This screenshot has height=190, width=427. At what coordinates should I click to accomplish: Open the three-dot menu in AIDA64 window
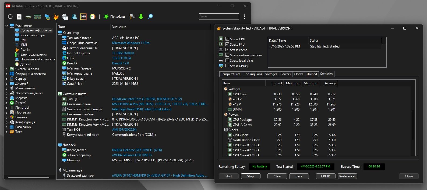pos(245,17)
